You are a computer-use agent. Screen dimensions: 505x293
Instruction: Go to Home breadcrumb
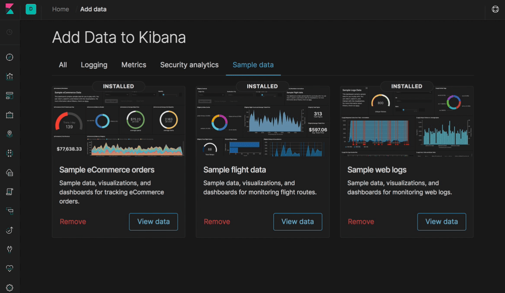pyautogui.click(x=61, y=9)
